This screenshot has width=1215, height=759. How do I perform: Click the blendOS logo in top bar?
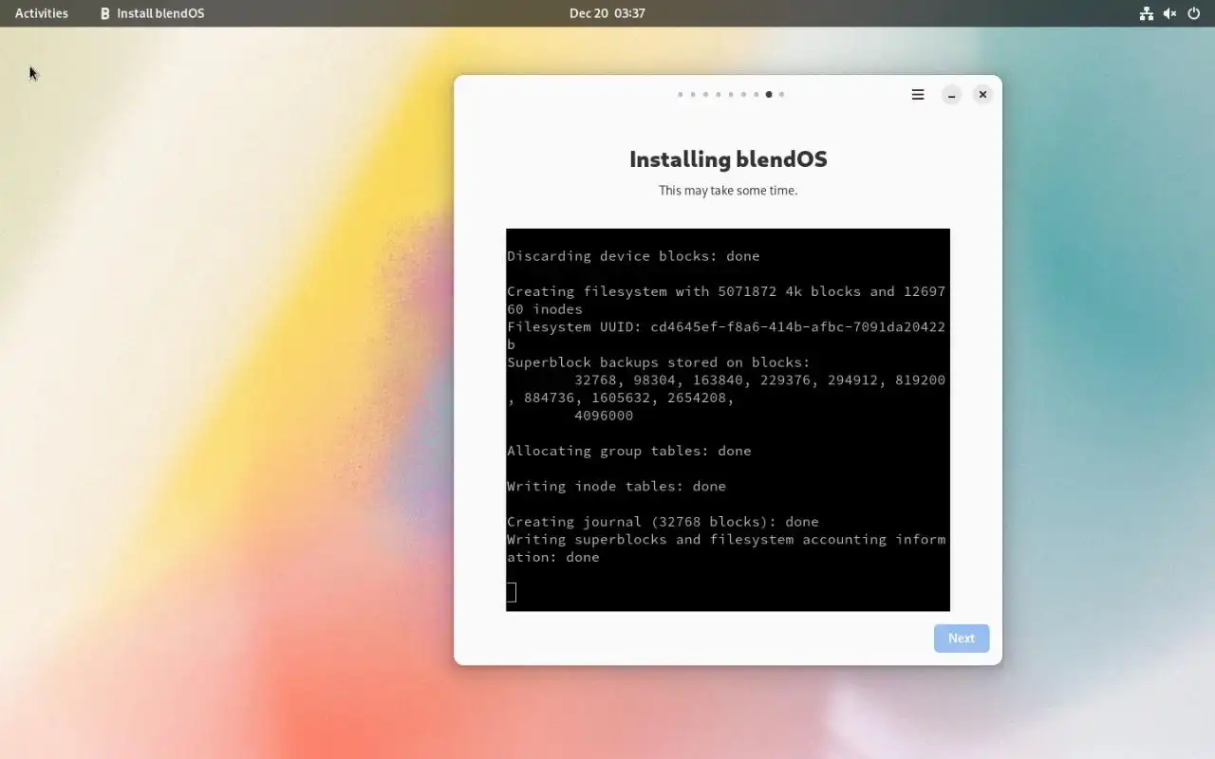[x=105, y=13]
